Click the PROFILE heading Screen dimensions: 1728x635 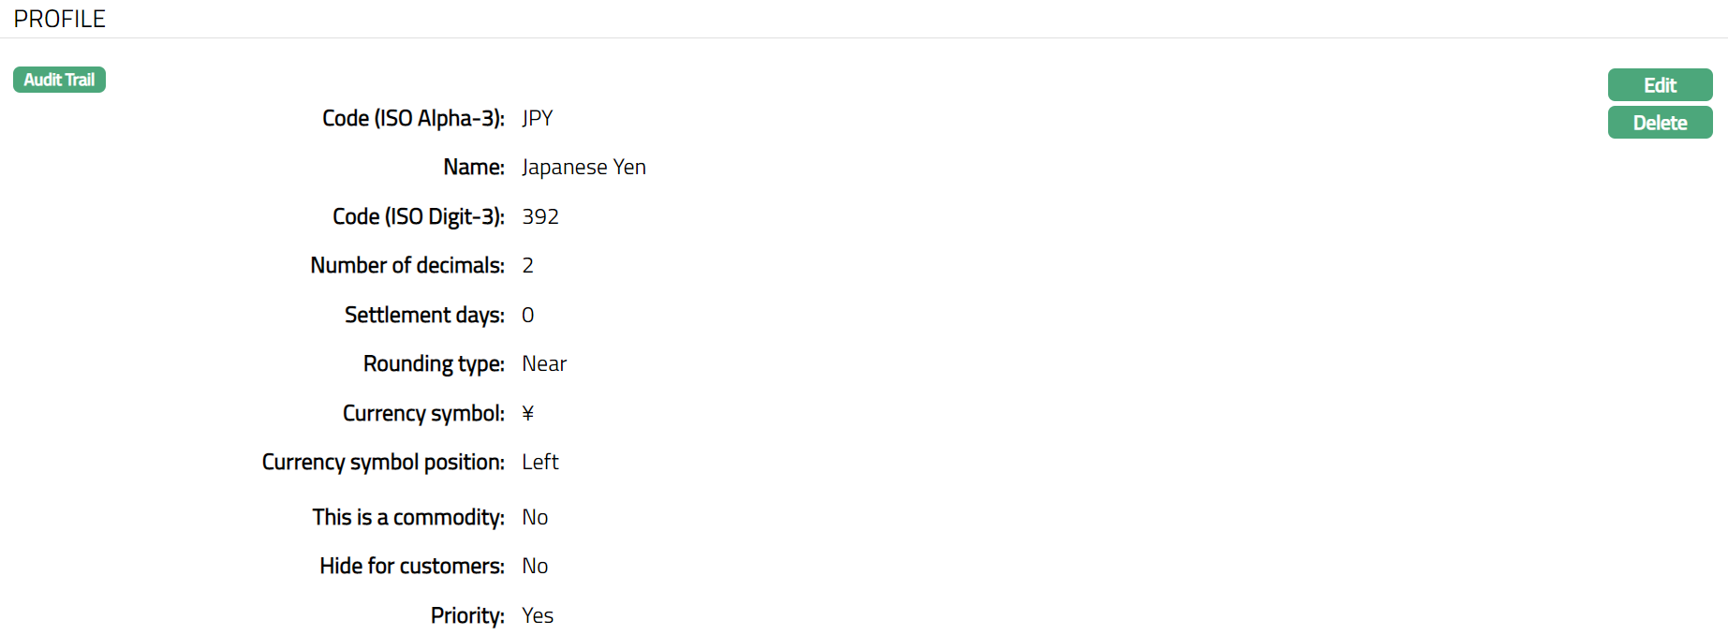(x=59, y=19)
